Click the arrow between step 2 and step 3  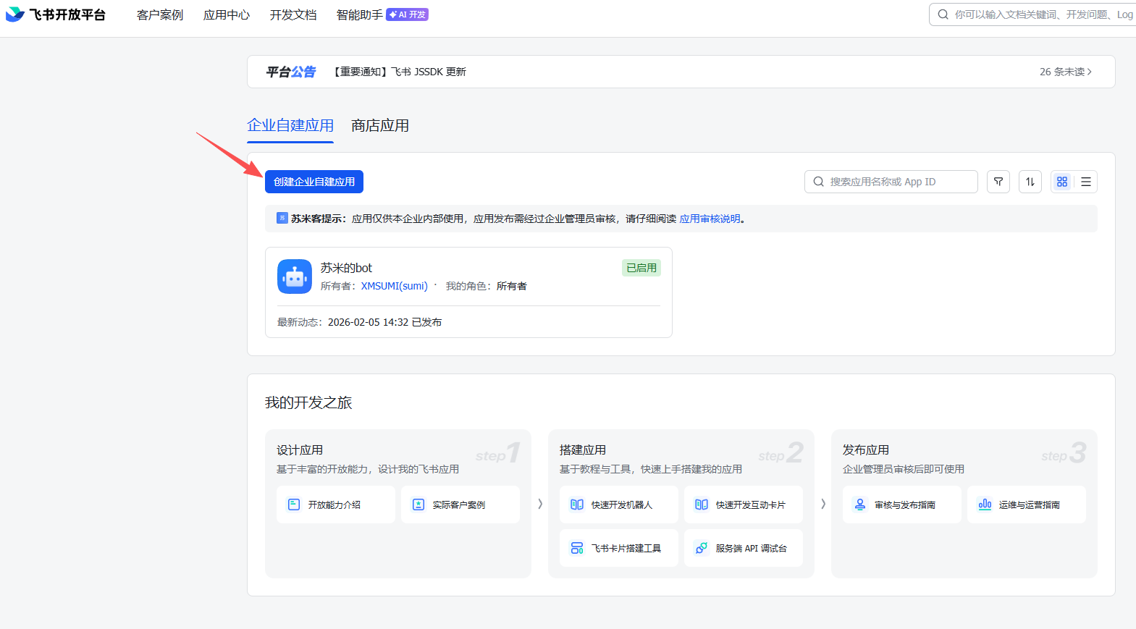tap(823, 504)
